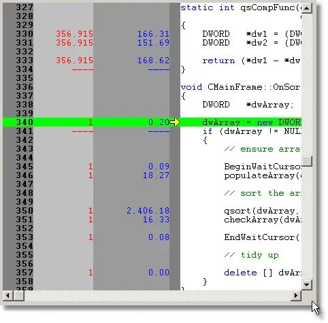Click the '// ensure arra' comment
This screenshot has height=323, width=328.
(x=263, y=149)
